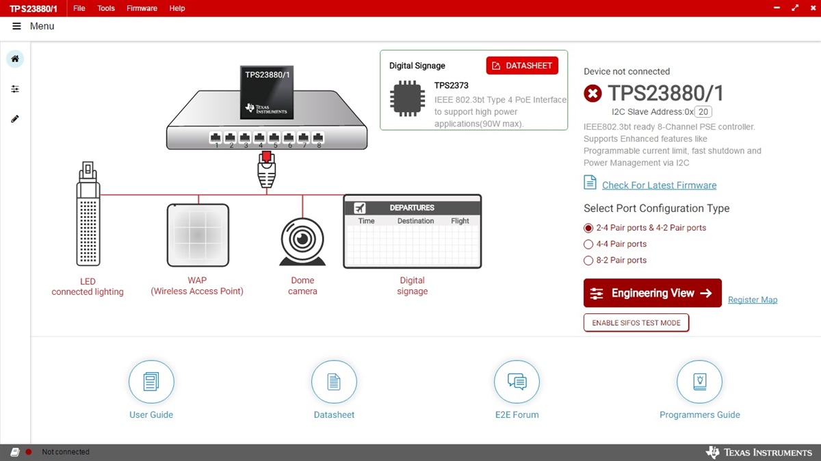The width and height of the screenshot is (821, 461).
Task: Click the Datasheet text link at bottom
Action: coord(334,414)
